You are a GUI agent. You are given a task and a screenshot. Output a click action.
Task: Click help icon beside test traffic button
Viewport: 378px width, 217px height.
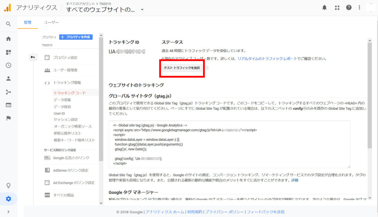[207, 68]
